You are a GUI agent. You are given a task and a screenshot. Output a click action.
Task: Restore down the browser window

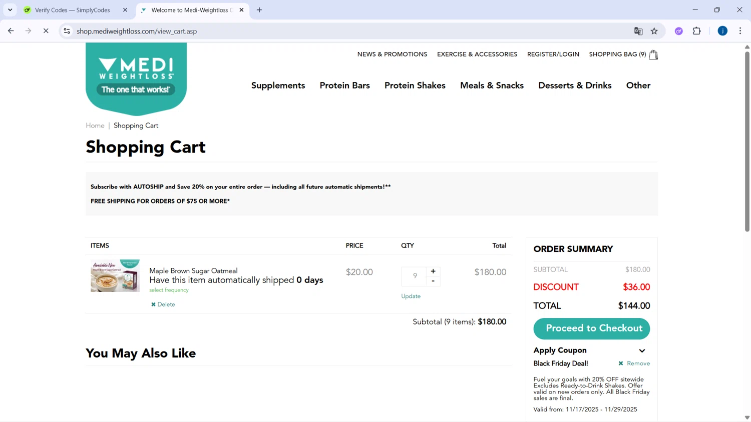tap(717, 9)
